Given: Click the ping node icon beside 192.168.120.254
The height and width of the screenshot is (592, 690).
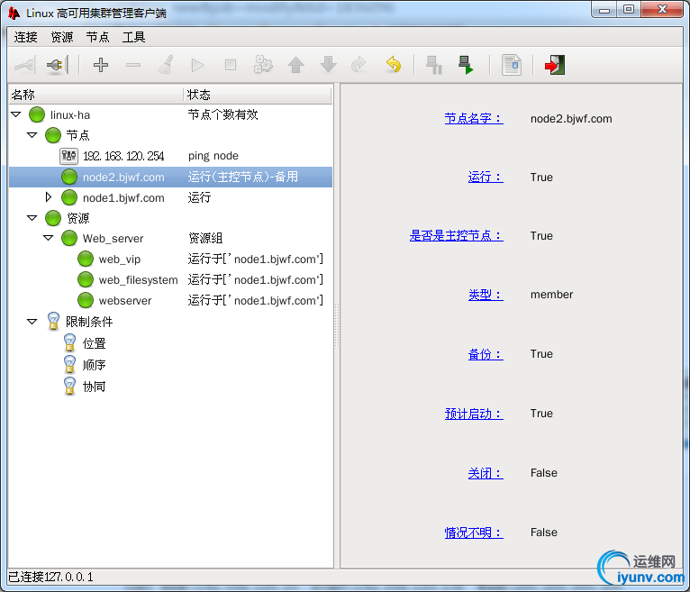Looking at the screenshot, I should [x=68, y=156].
